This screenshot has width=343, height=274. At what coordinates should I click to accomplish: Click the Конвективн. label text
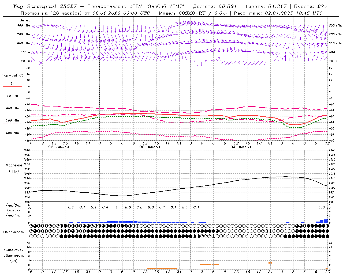14,250
